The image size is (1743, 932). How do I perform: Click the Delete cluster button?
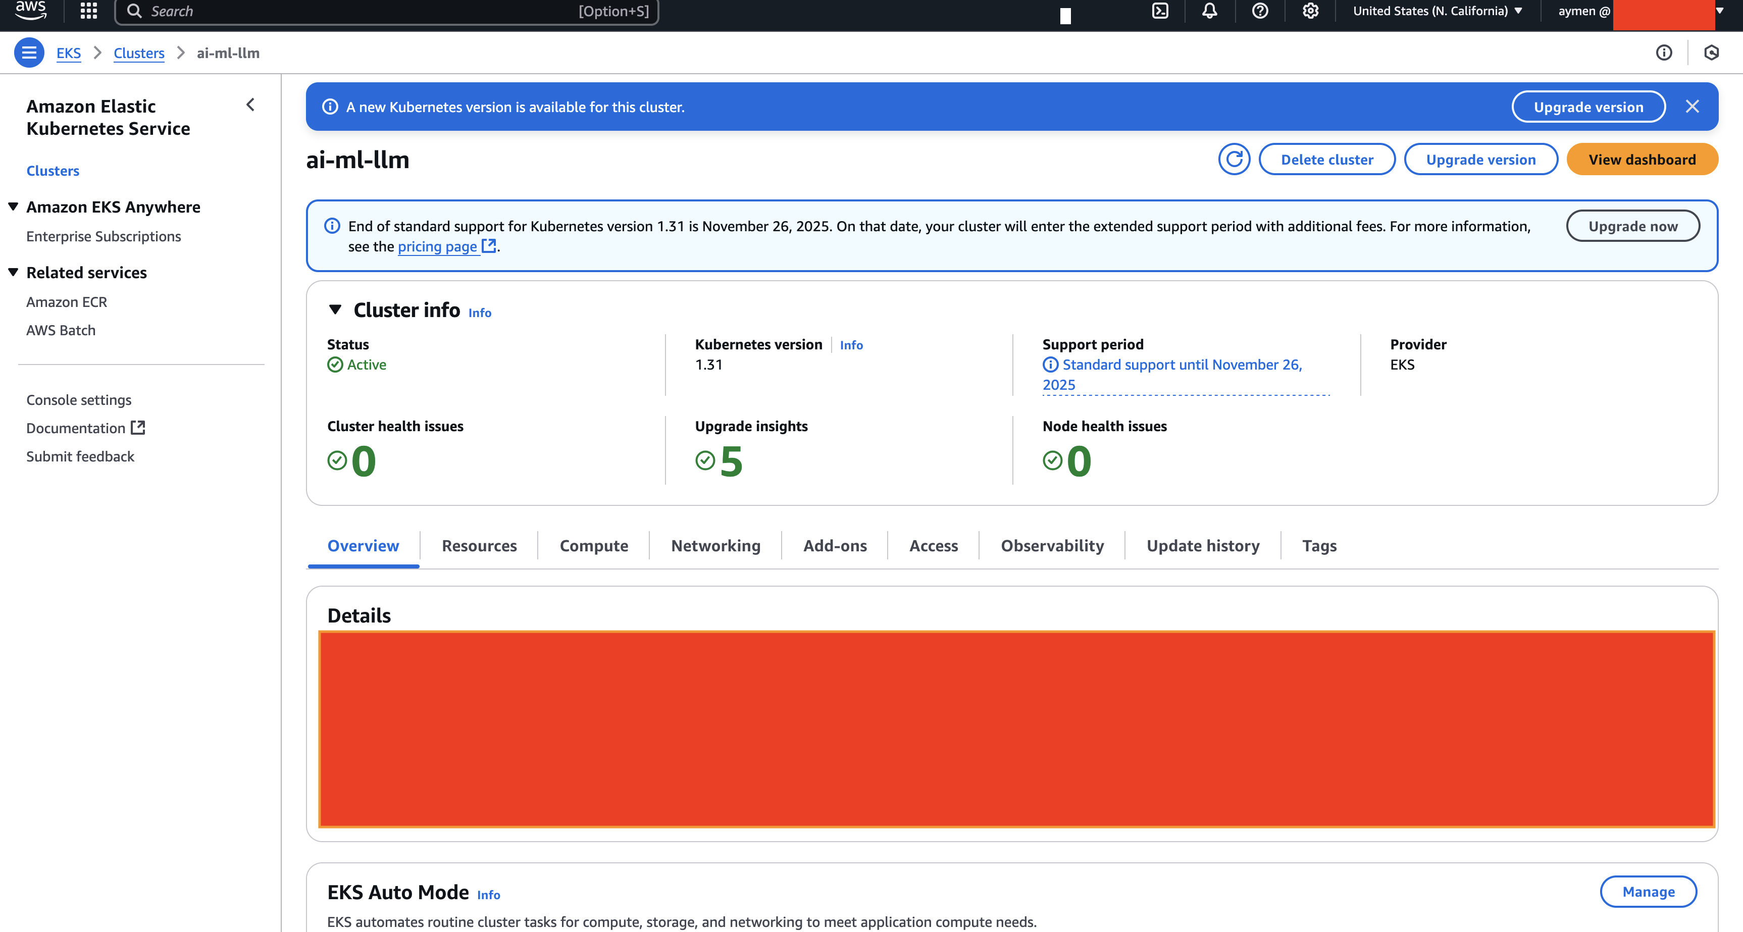(1327, 160)
